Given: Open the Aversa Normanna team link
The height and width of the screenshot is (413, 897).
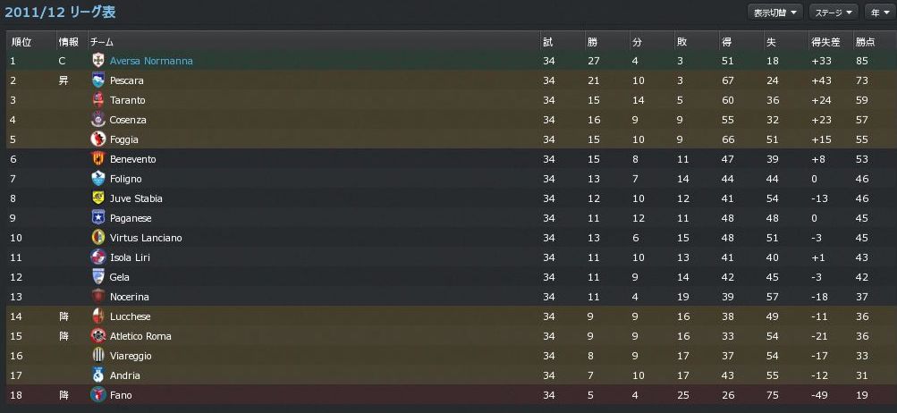Looking at the screenshot, I should (151, 61).
